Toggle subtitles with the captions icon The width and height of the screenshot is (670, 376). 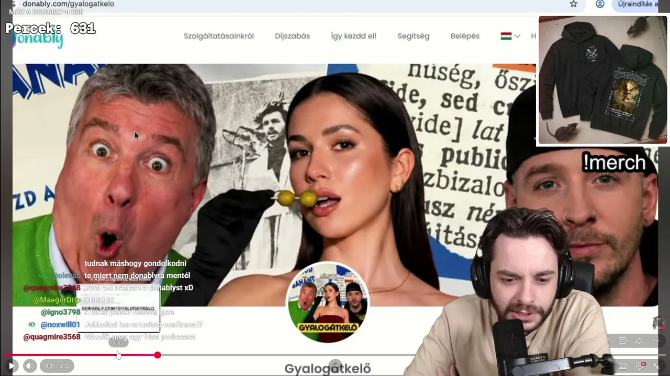[x=622, y=366]
